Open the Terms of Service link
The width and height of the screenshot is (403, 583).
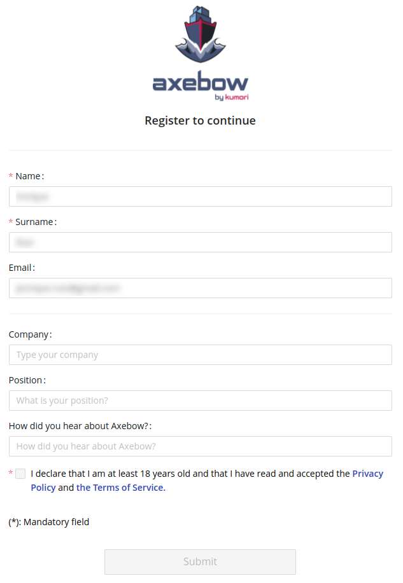coord(121,488)
